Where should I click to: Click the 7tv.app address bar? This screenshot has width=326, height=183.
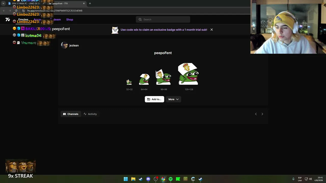135,11
